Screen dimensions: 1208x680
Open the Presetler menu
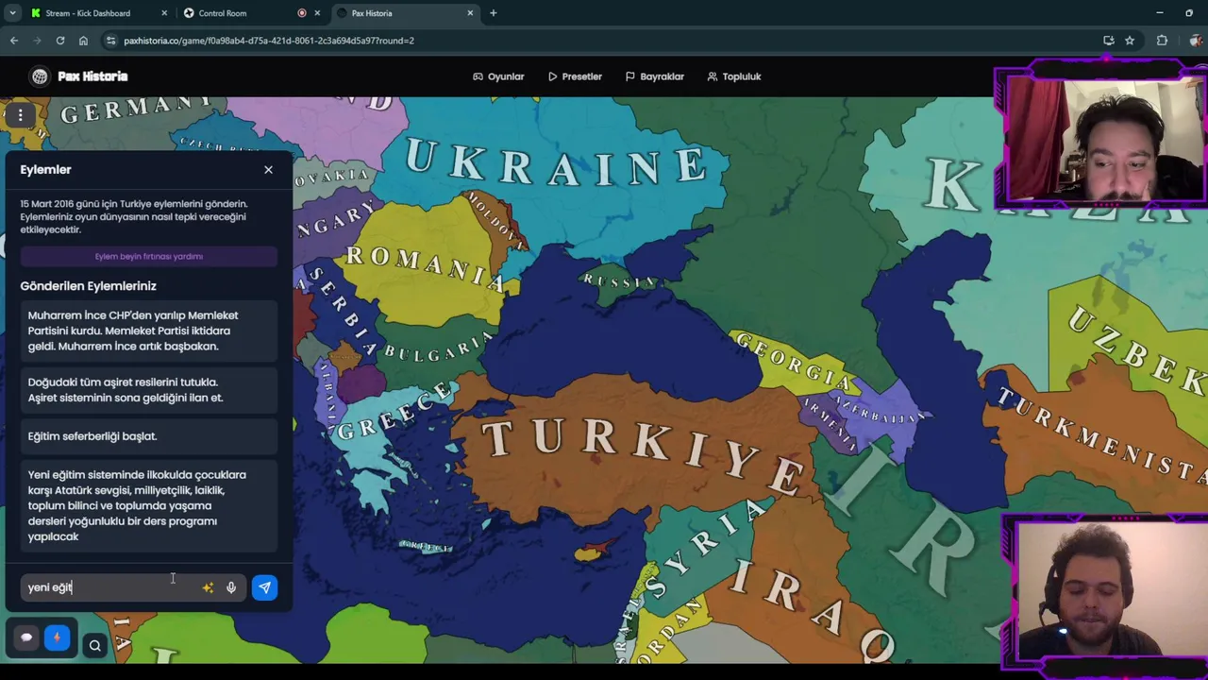tap(575, 76)
